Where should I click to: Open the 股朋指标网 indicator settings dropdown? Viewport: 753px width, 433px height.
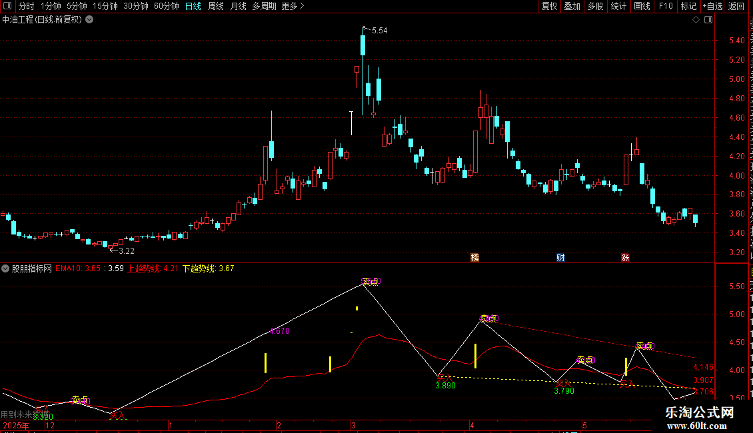[x=5, y=269]
